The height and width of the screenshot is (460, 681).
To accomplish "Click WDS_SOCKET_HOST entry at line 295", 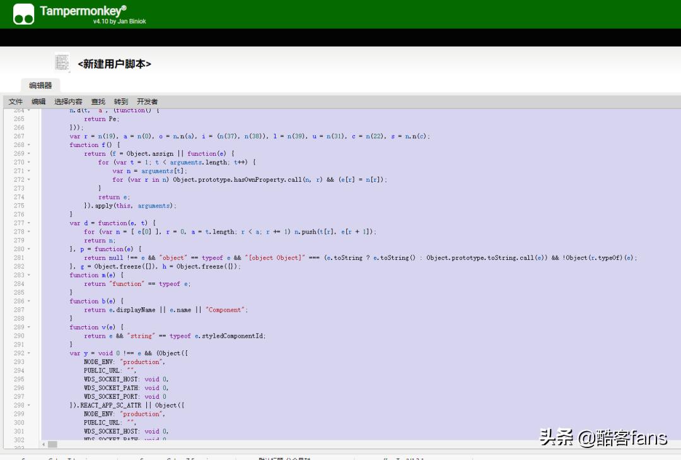I will click(x=126, y=380).
